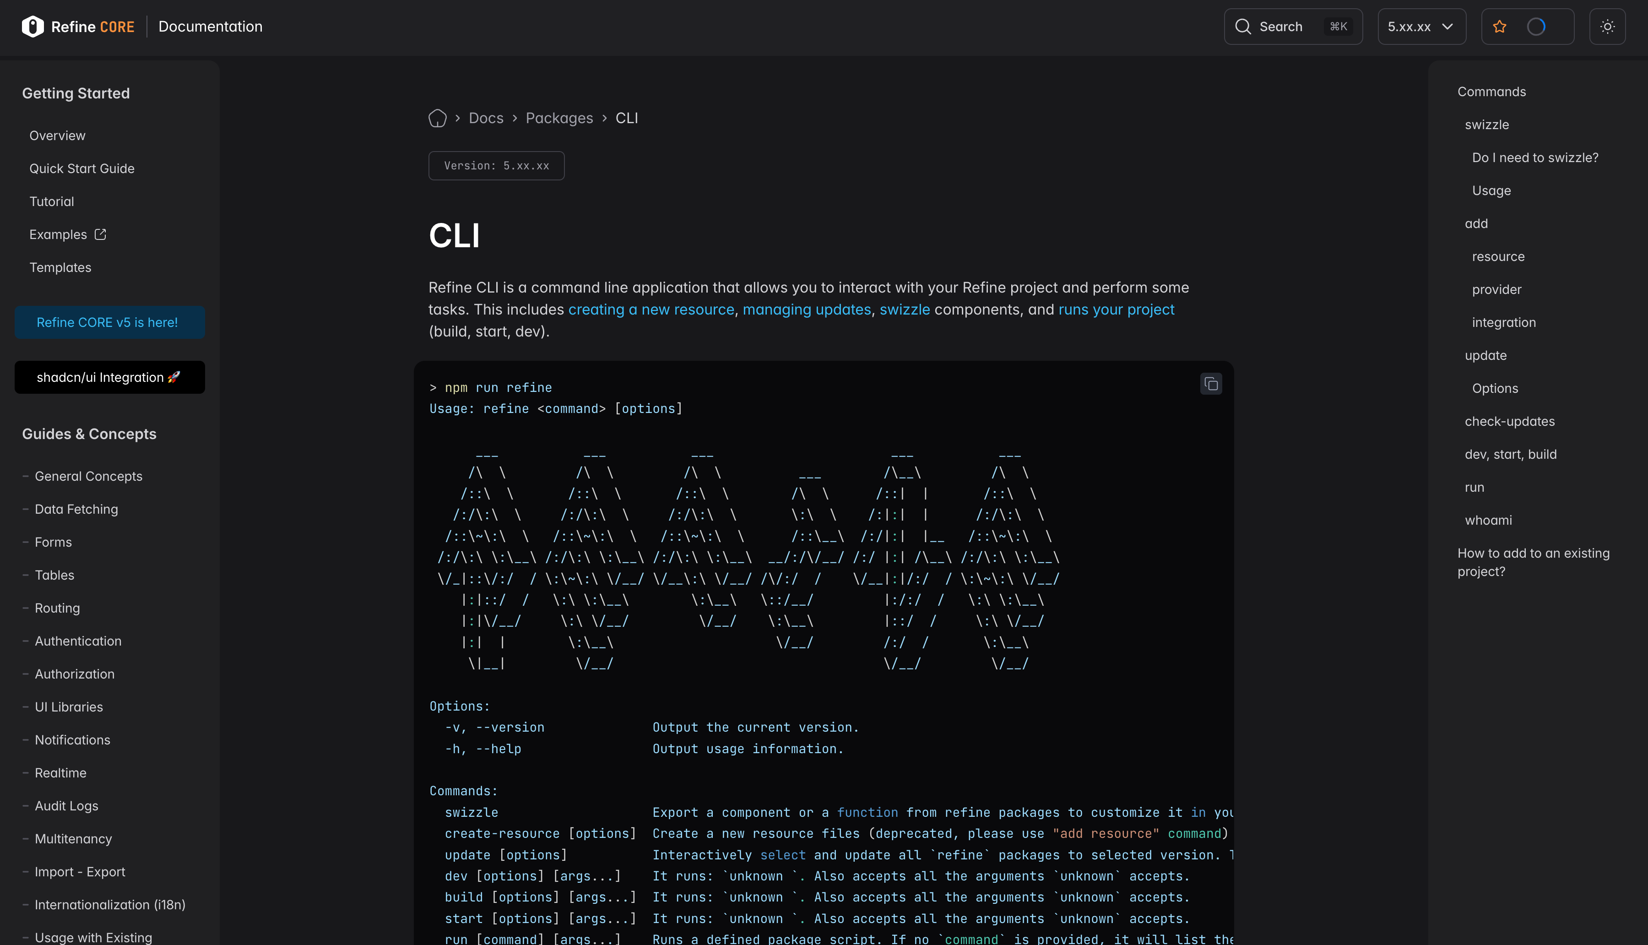Viewport: 1648px width, 945px height.
Task: Expand the Notifications sidebar section
Action: coord(73,740)
